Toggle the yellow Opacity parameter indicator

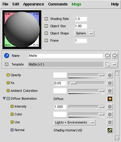point(8,75)
